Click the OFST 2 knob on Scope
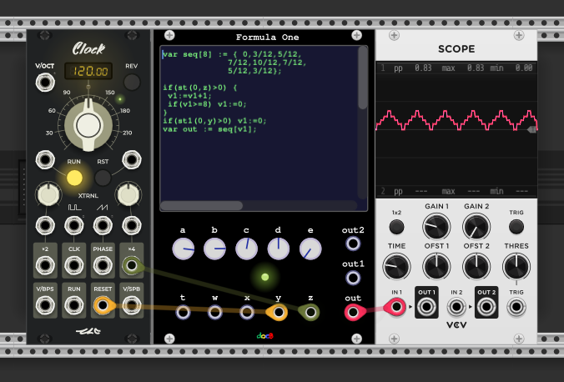Image resolution: width=564 pixels, height=382 pixels. pos(476,267)
